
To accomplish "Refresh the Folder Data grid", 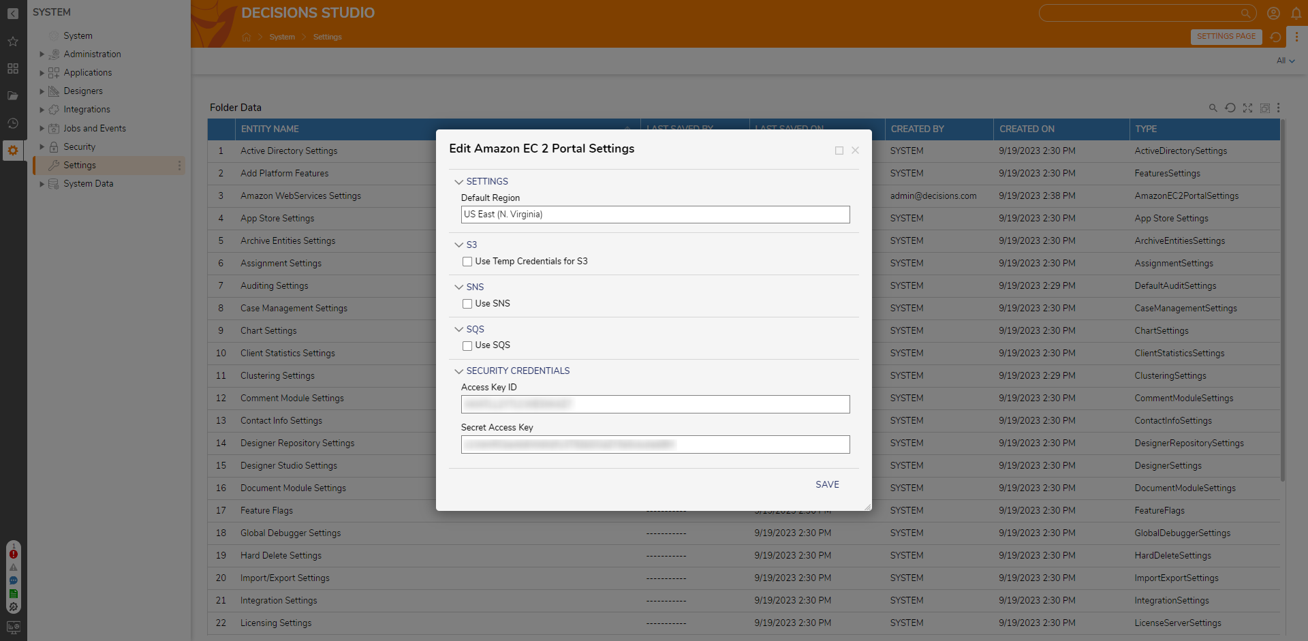I will pos(1230,108).
